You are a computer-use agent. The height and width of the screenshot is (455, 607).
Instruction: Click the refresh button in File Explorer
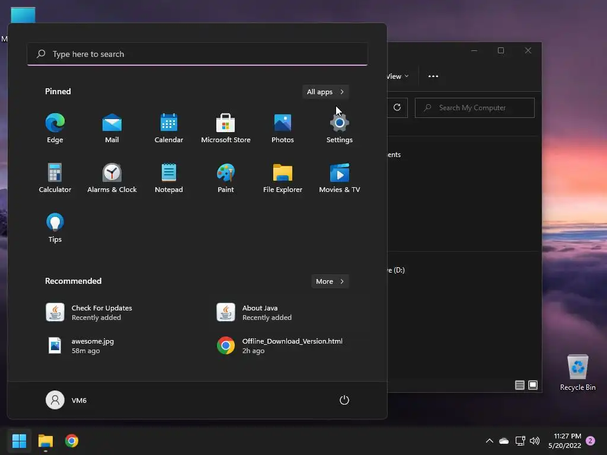[x=397, y=108]
